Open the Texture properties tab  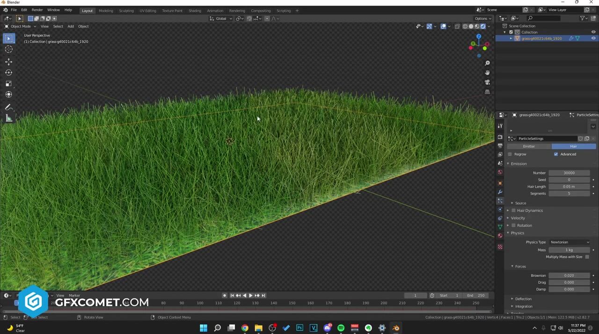[x=500, y=247]
